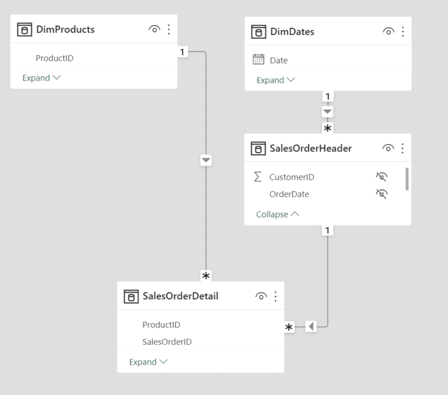Click the many marker above SalesOrderHeader

point(328,128)
